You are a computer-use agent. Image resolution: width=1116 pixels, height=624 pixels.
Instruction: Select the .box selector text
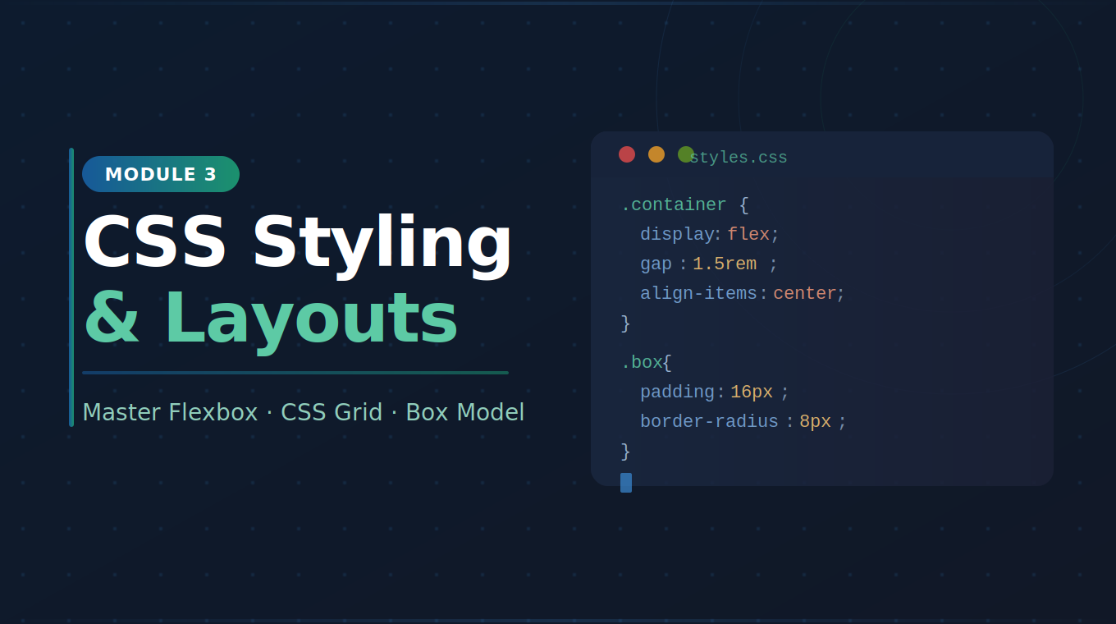tap(645, 361)
